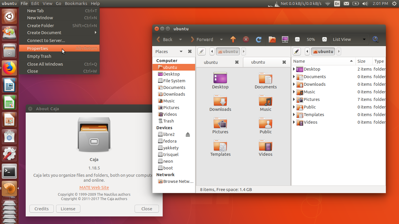This screenshot has height=224, width=399.
Task: Open the Ubuntu Dash launcher button
Action: (9, 16)
